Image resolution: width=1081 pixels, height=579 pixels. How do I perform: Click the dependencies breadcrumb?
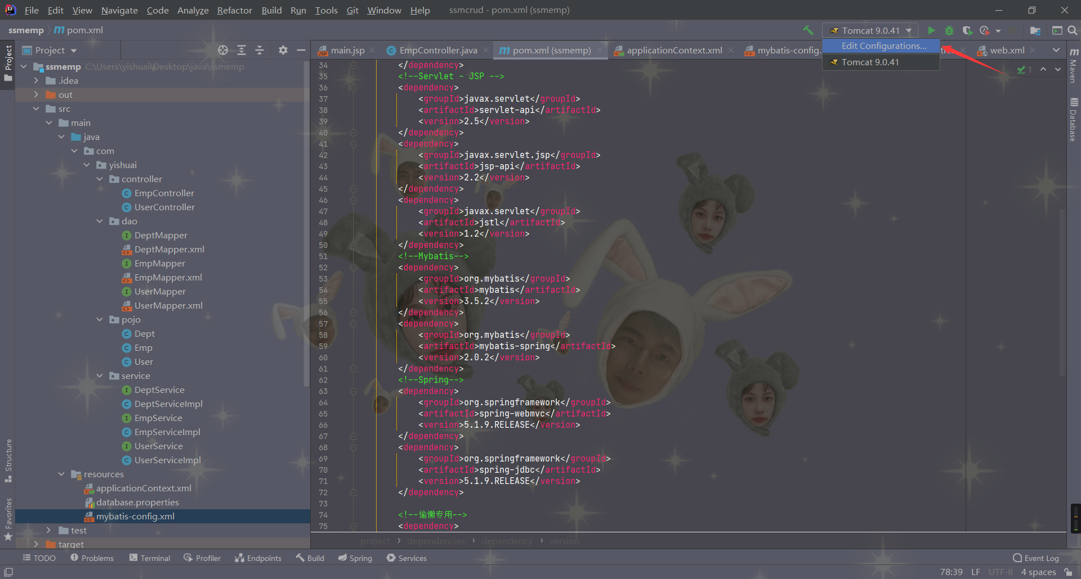point(436,541)
